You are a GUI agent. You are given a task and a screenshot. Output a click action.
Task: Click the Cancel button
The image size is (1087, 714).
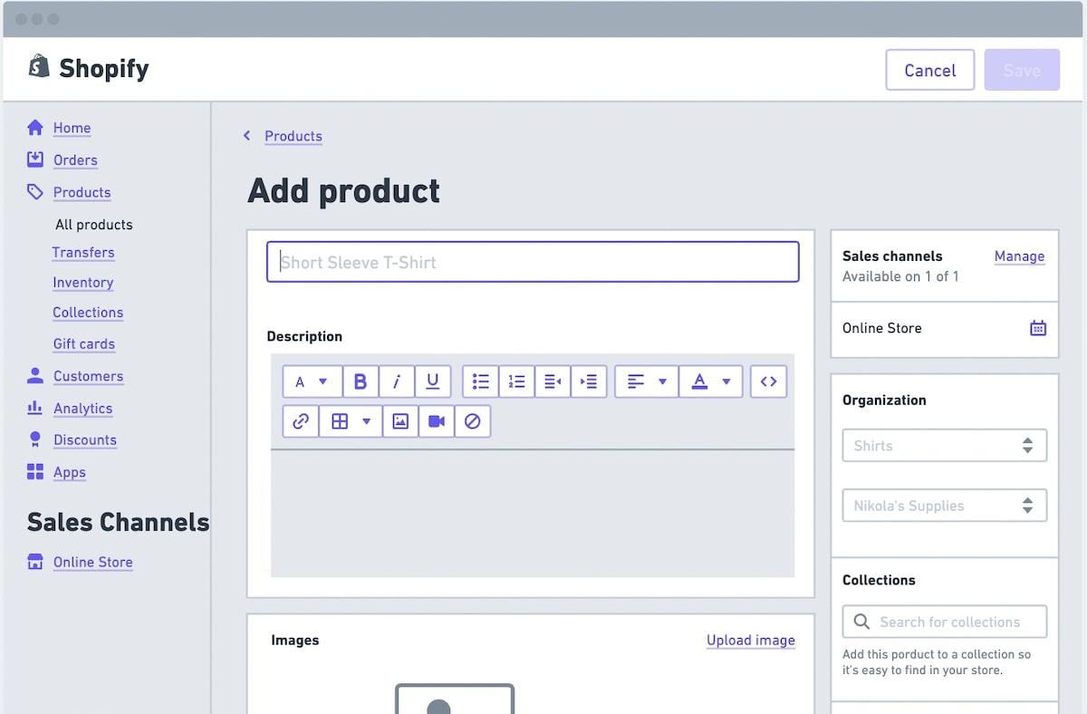(x=930, y=70)
